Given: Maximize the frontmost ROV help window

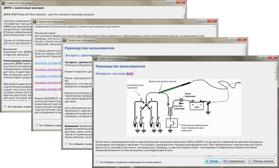Looking at the screenshot, I should [x=265, y=58].
